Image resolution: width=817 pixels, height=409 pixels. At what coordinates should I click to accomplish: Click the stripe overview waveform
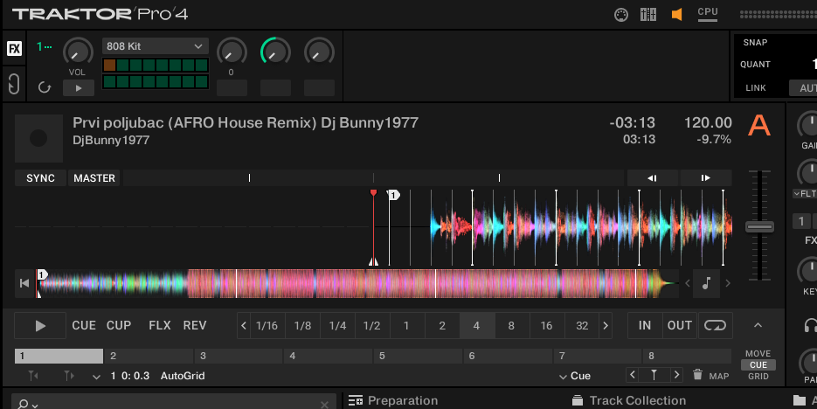tap(357, 283)
